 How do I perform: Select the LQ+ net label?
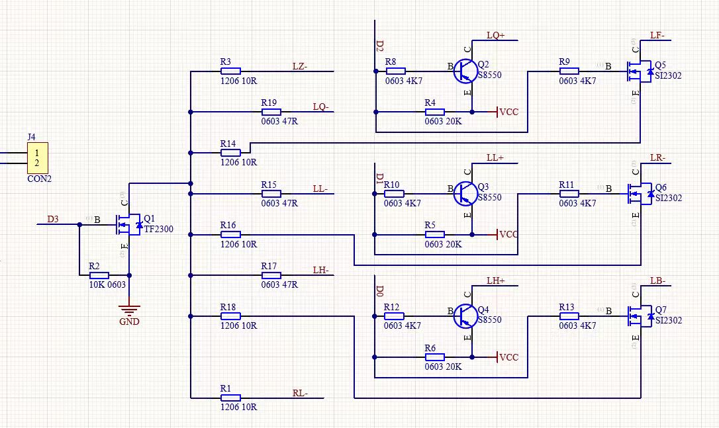click(x=496, y=35)
